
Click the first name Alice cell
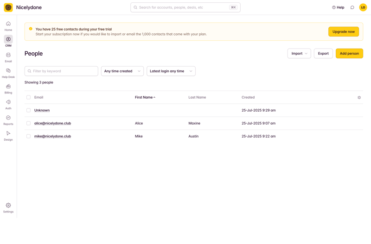139,123
